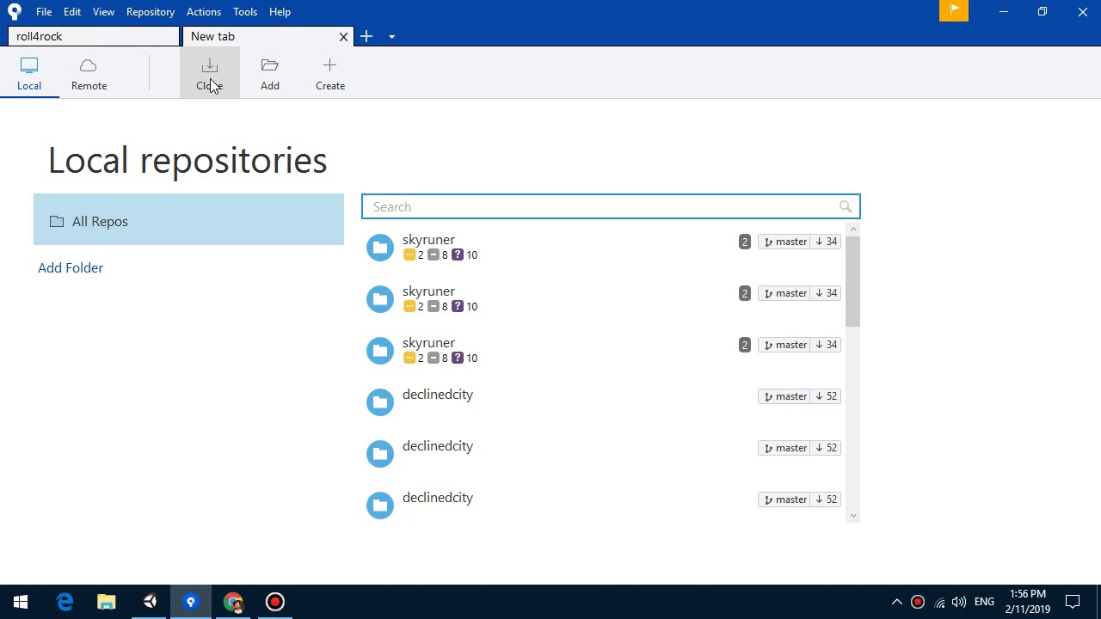Open the Windows Start menu

(21, 602)
